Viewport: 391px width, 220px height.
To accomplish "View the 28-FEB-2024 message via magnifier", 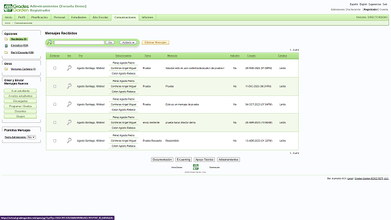I will point(69,68).
